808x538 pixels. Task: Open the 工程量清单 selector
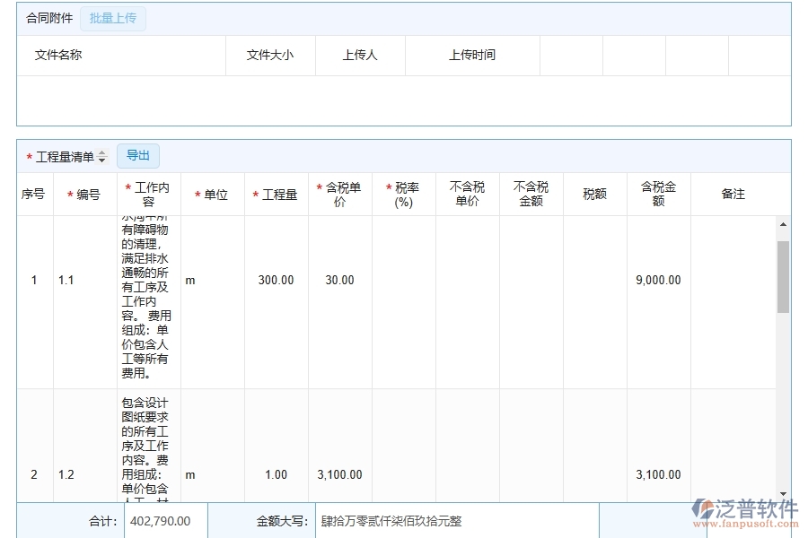[67, 155]
